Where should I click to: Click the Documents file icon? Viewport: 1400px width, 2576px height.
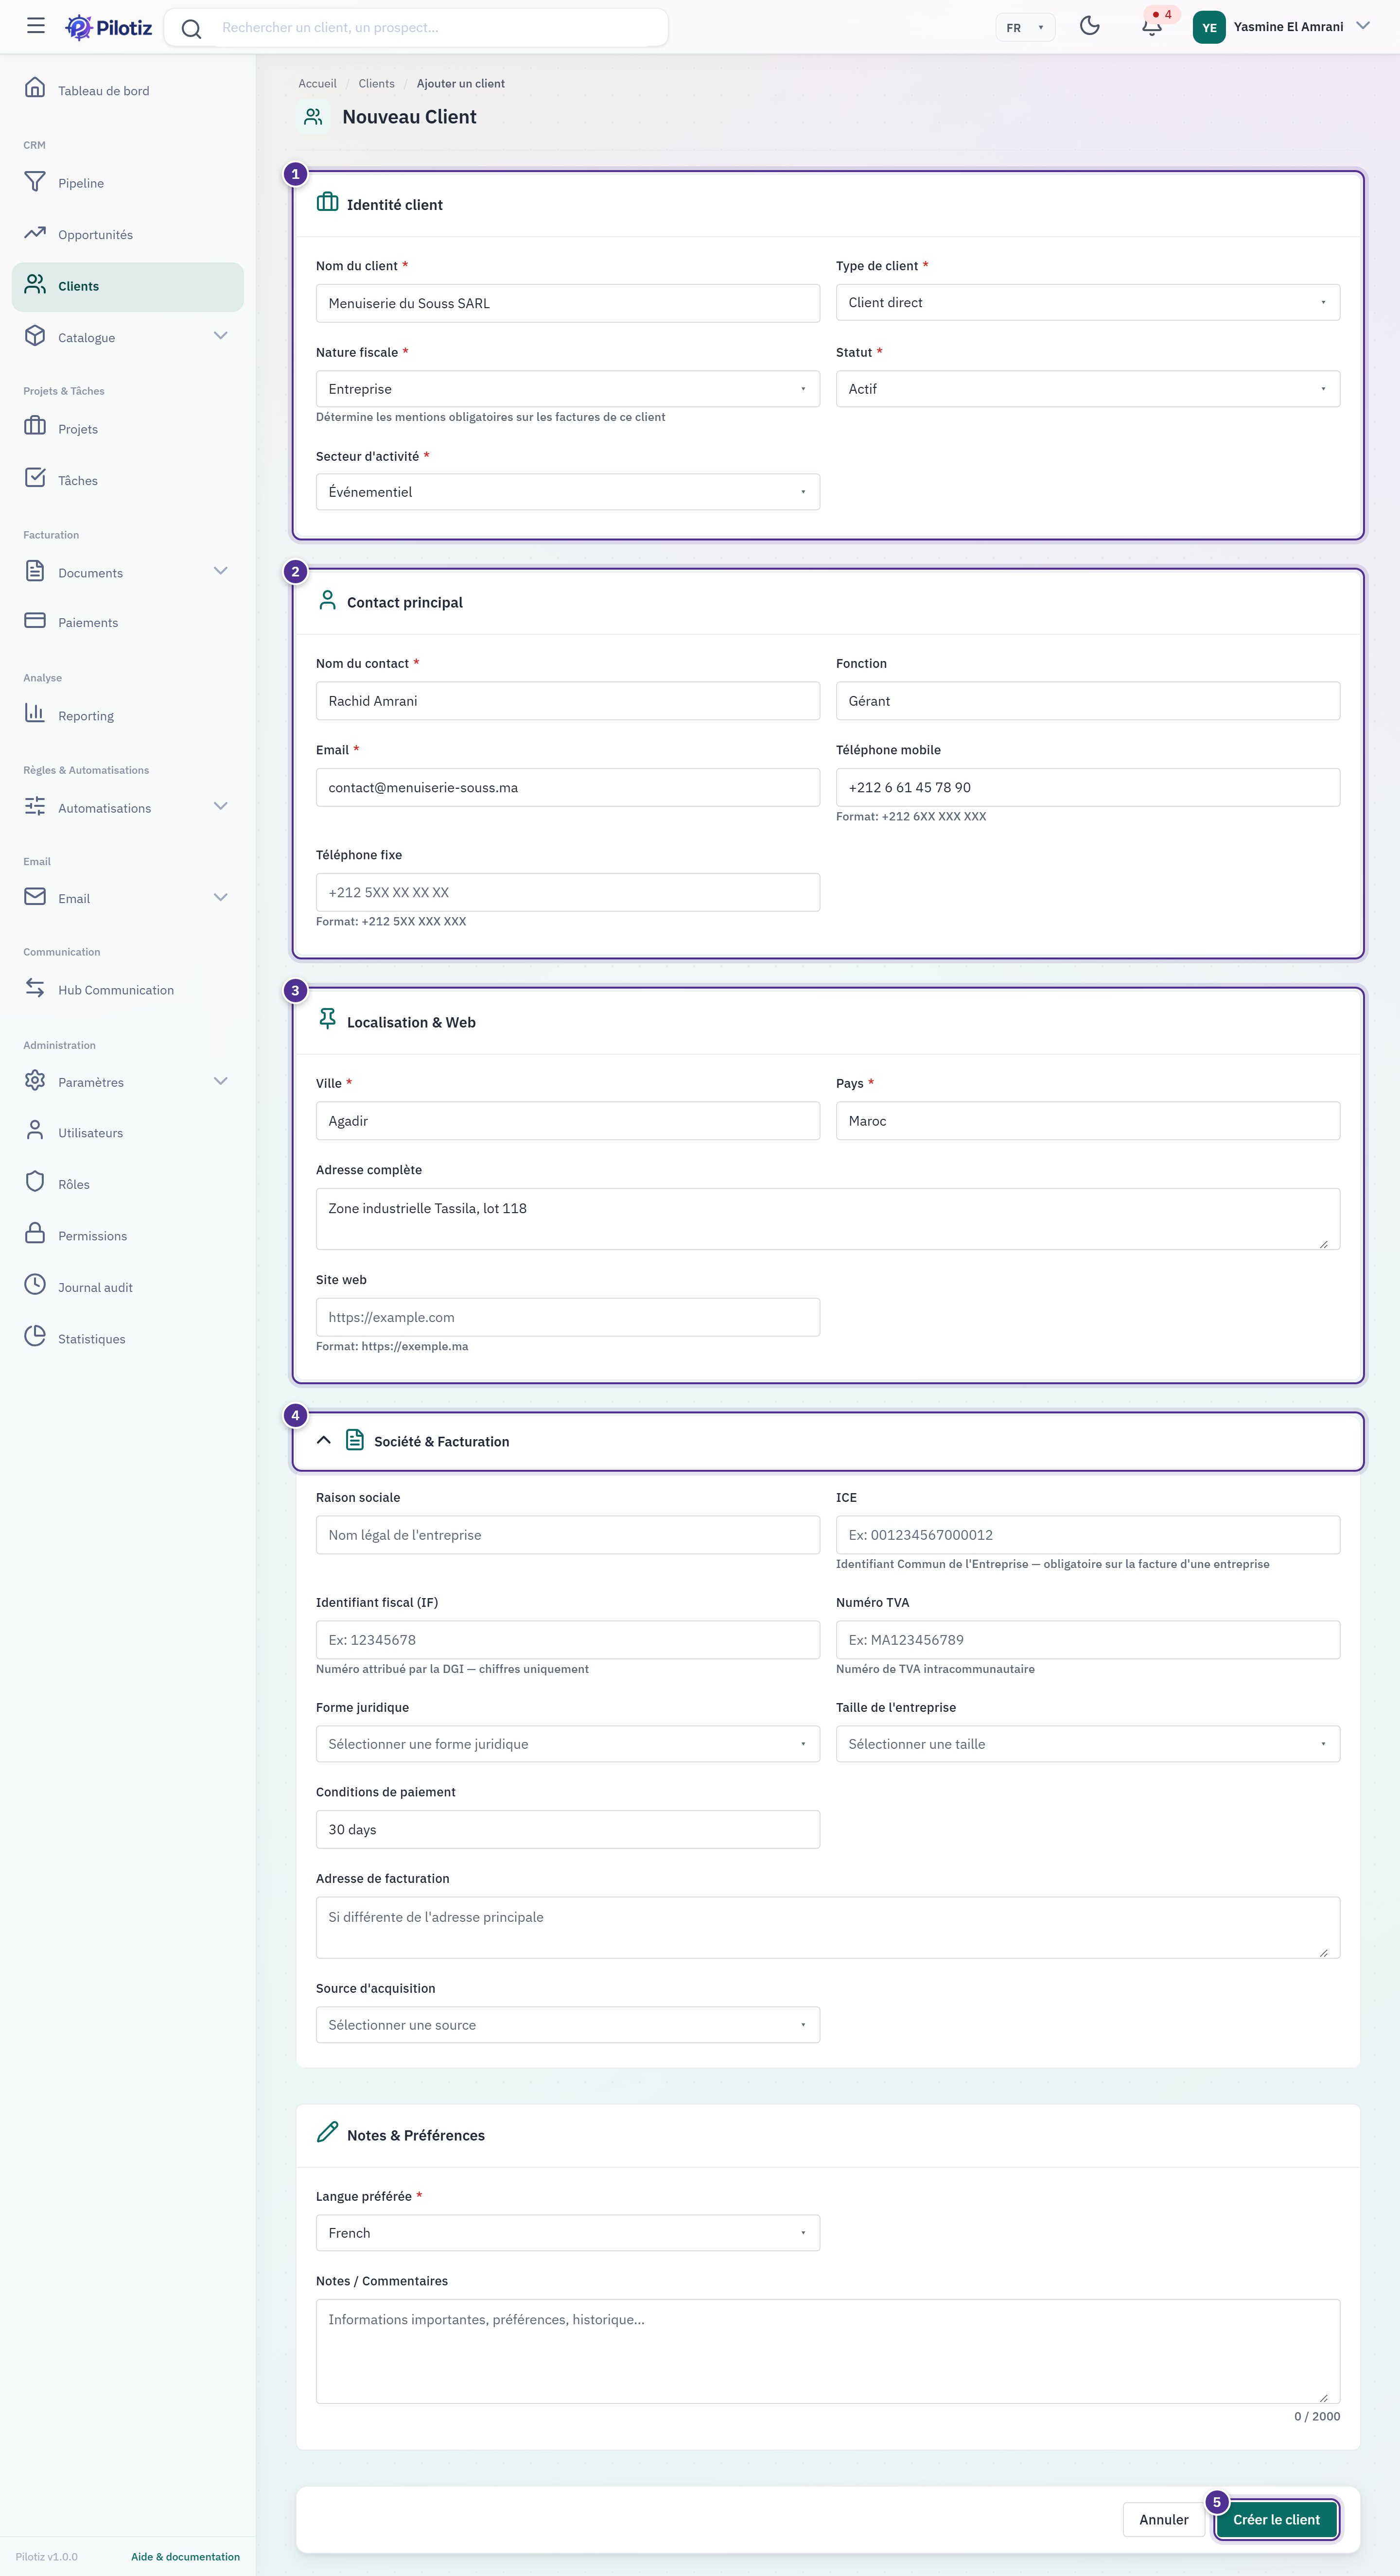click(35, 571)
